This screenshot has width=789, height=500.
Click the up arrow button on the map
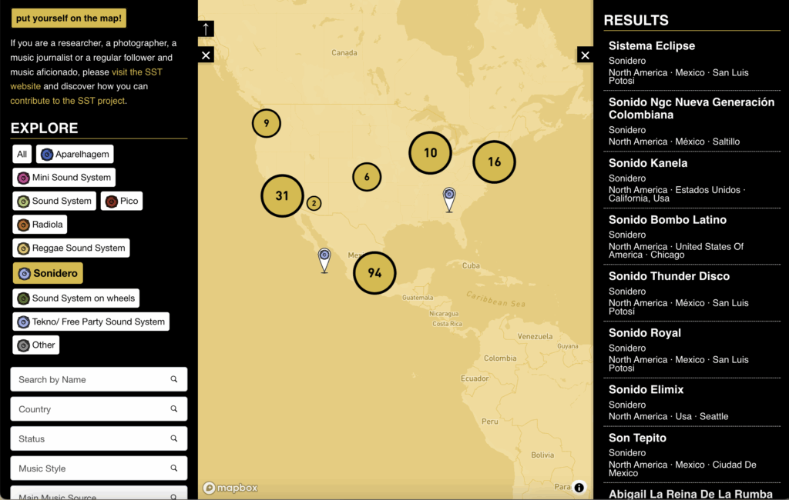click(x=206, y=29)
